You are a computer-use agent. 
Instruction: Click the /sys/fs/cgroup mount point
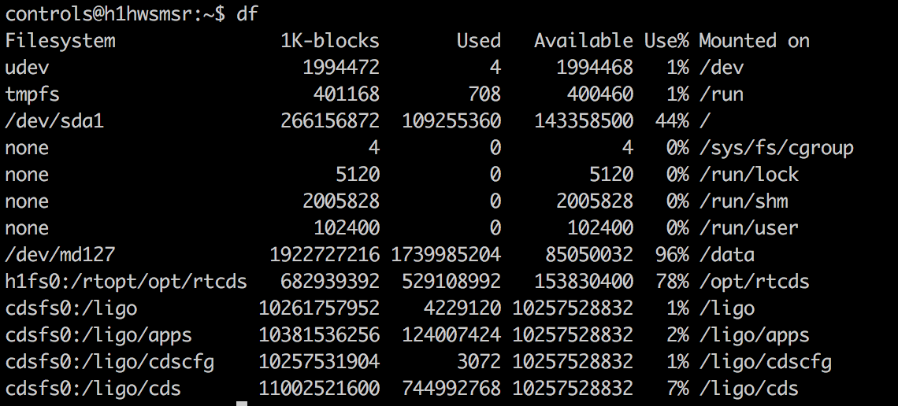click(x=776, y=148)
